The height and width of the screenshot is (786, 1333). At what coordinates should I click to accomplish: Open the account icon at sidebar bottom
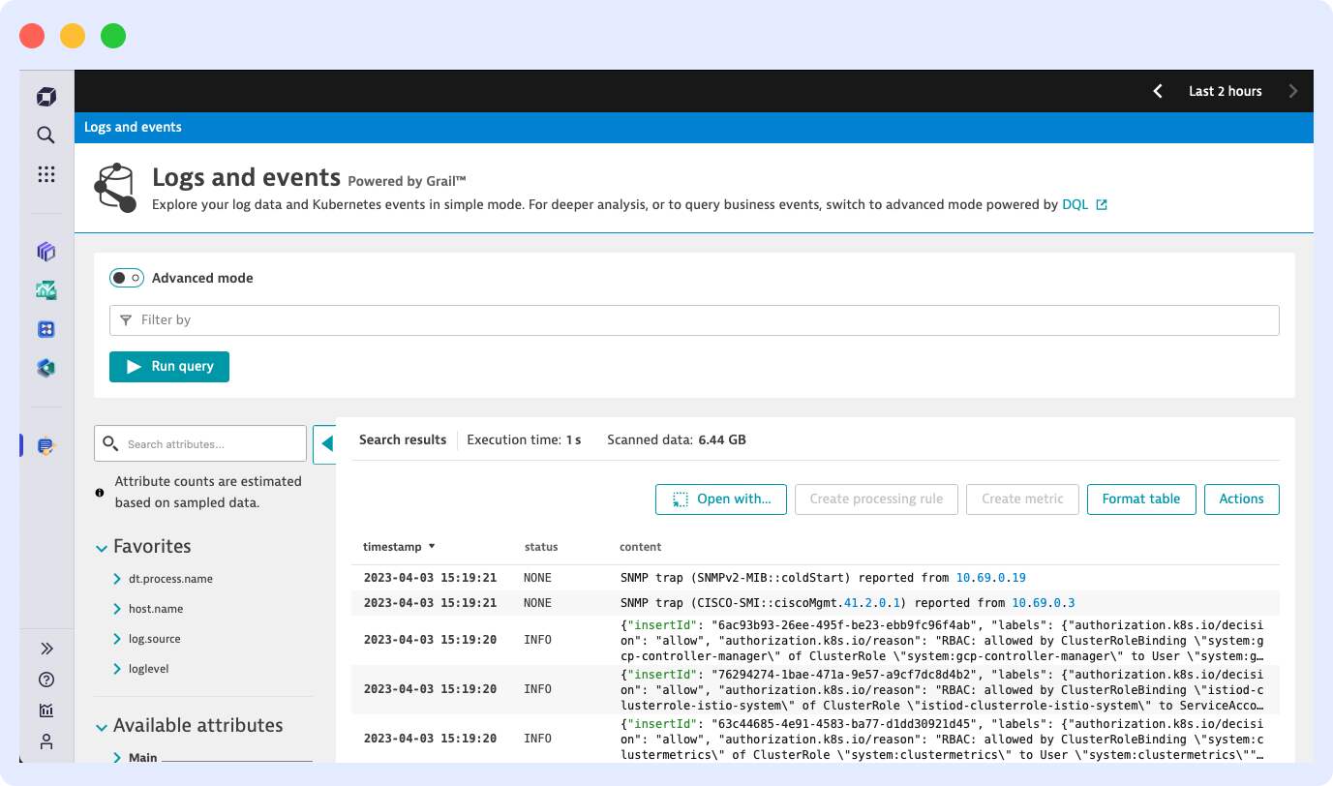tap(45, 742)
